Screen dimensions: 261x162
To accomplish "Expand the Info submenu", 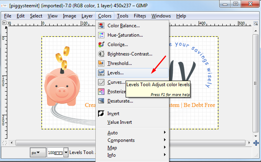I will [x=133, y=155].
